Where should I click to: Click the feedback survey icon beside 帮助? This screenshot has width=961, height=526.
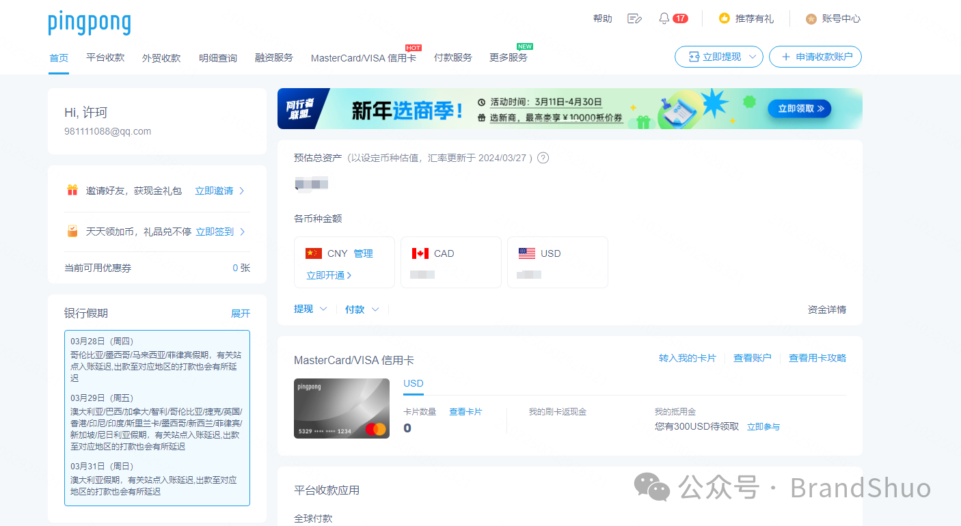pos(634,18)
